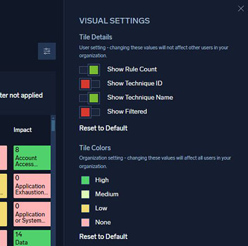Toggle Show Rule Count switch
This screenshot has width=248, height=246.
89,70
